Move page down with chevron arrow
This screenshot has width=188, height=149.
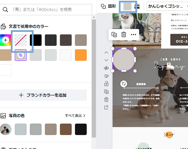[106, 60]
